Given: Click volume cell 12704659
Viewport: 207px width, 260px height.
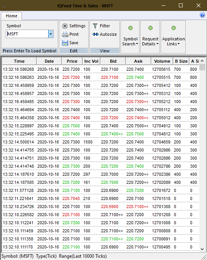Looking at the screenshot, I should [x=161, y=142].
